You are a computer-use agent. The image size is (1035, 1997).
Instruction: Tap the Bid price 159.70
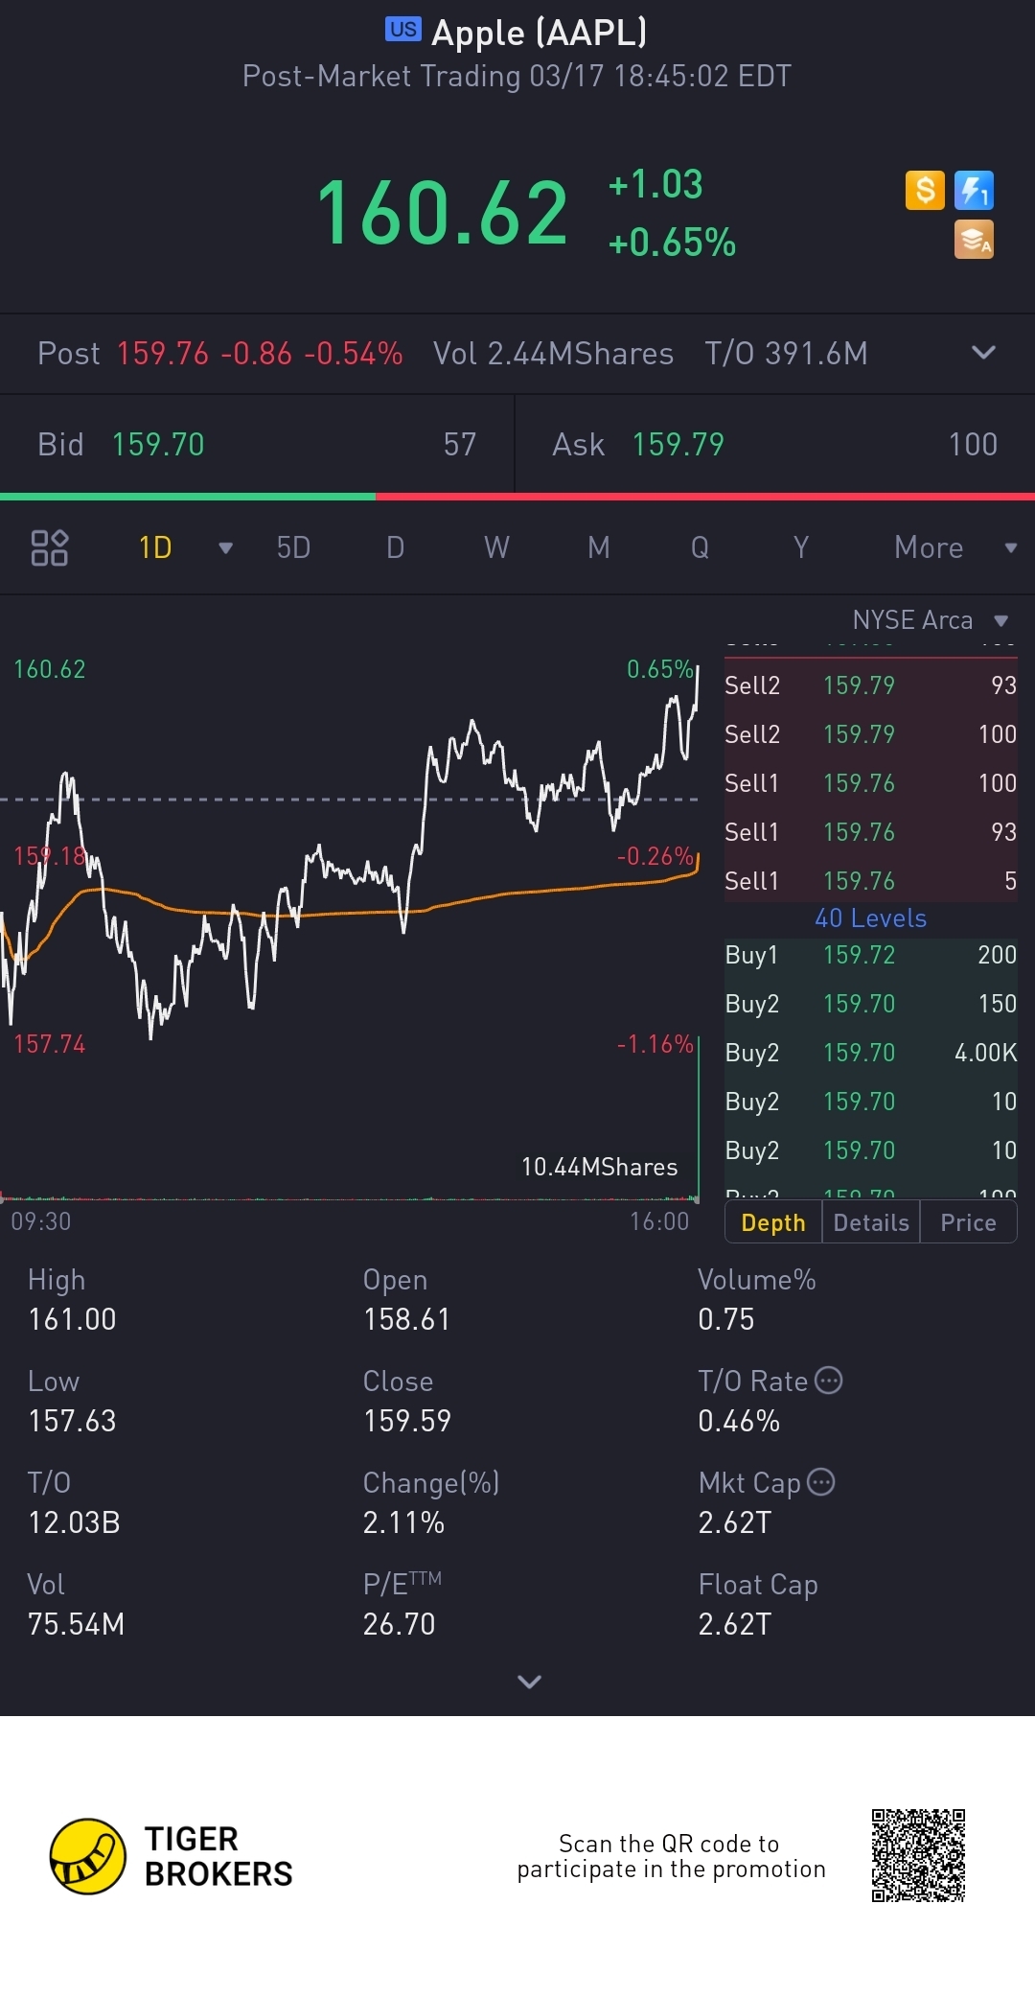(x=158, y=444)
